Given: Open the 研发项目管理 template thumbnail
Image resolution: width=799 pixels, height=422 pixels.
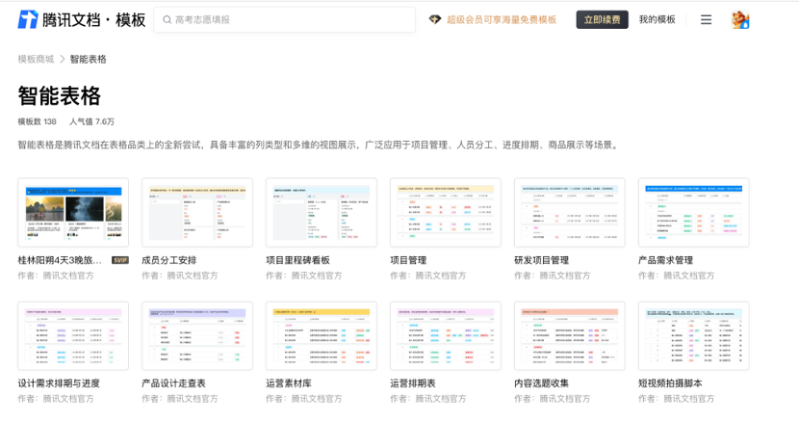Looking at the screenshot, I should pyautogui.click(x=569, y=212).
